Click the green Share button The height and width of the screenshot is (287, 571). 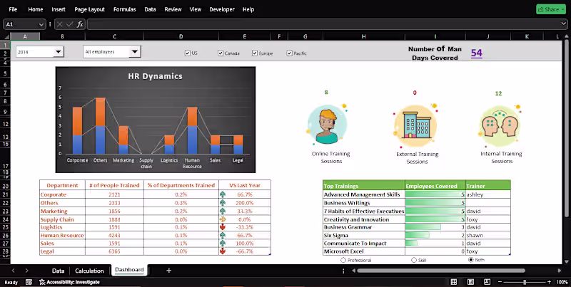[550, 9]
